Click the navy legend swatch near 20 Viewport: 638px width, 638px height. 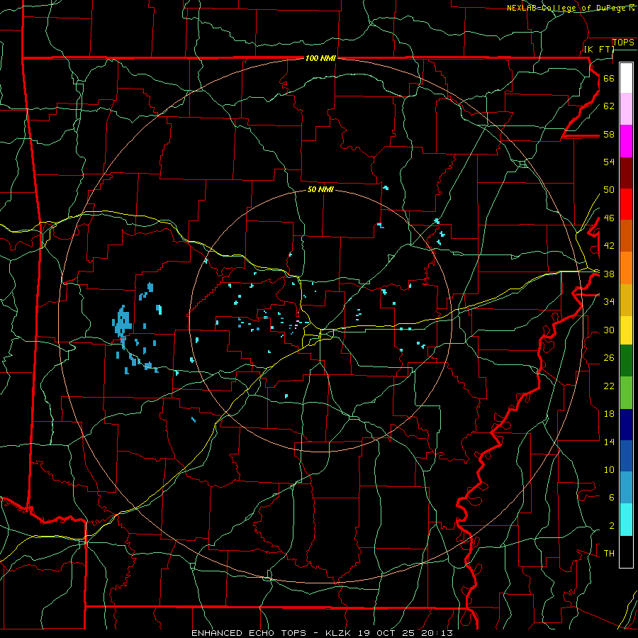(x=626, y=425)
